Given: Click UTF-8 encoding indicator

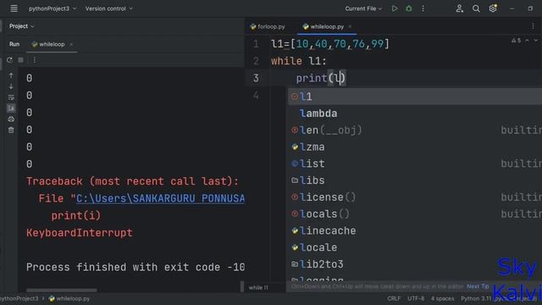Looking at the screenshot, I should click(x=416, y=298).
